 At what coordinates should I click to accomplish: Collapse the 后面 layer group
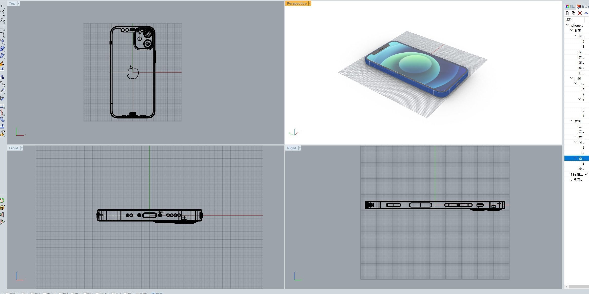point(572,120)
